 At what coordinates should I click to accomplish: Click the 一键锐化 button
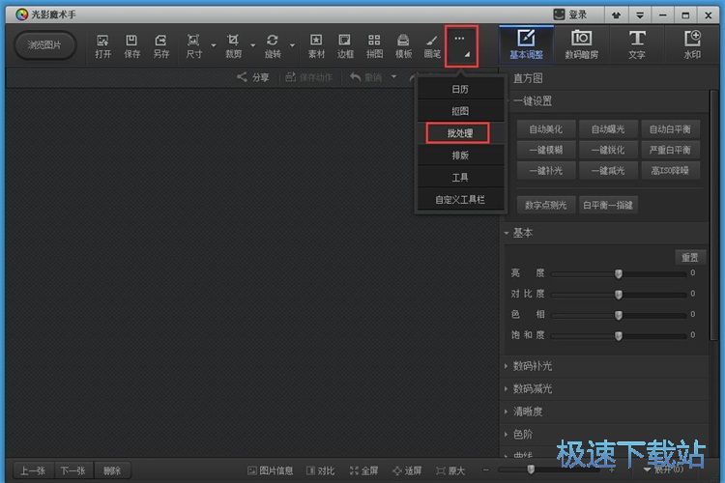[x=608, y=151]
